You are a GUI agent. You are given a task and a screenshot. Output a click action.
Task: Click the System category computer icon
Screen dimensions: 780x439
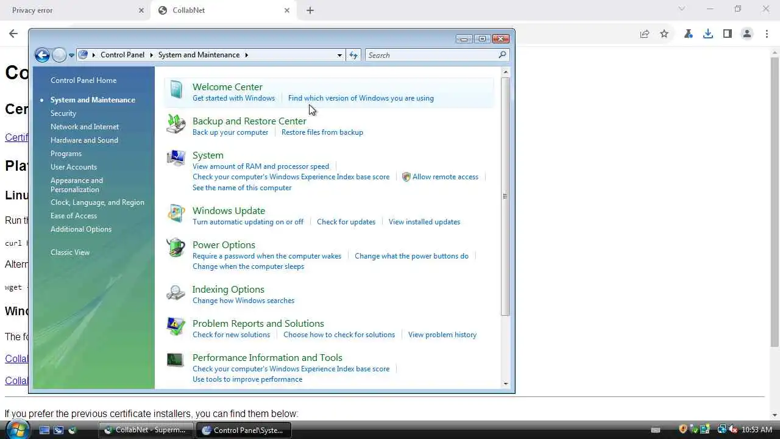tap(176, 159)
